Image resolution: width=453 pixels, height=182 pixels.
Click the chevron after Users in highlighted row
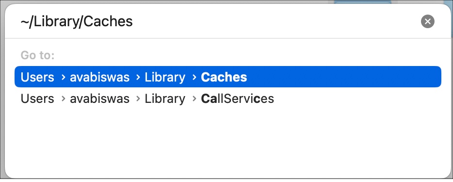coord(64,77)
